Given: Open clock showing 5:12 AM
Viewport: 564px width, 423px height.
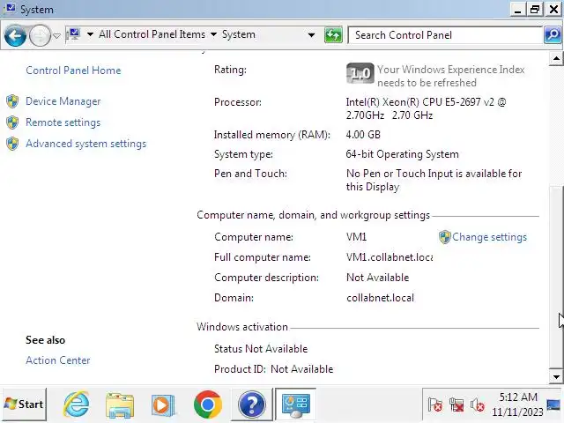Looking at the screenshot, I should coord(517,404).
